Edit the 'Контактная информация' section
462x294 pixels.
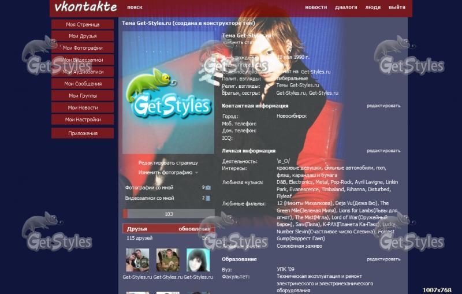tap(383, 106)
